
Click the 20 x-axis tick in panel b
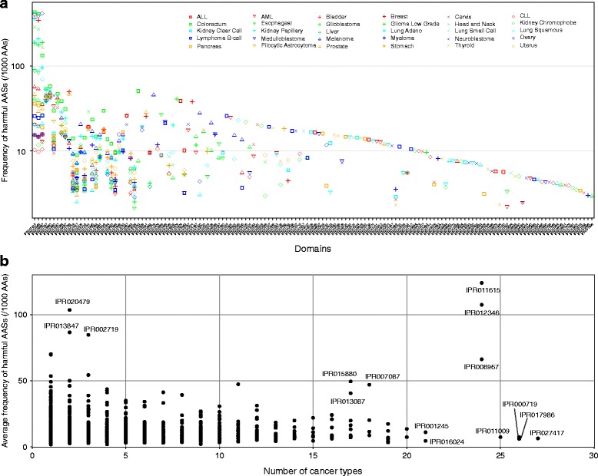[x=407, y=455]
